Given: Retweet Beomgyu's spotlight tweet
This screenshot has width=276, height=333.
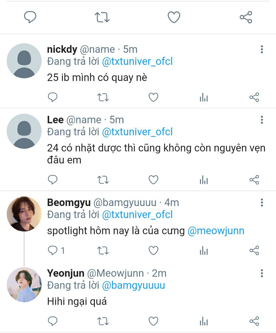Looking at the screenshot, I should point(103,251).
